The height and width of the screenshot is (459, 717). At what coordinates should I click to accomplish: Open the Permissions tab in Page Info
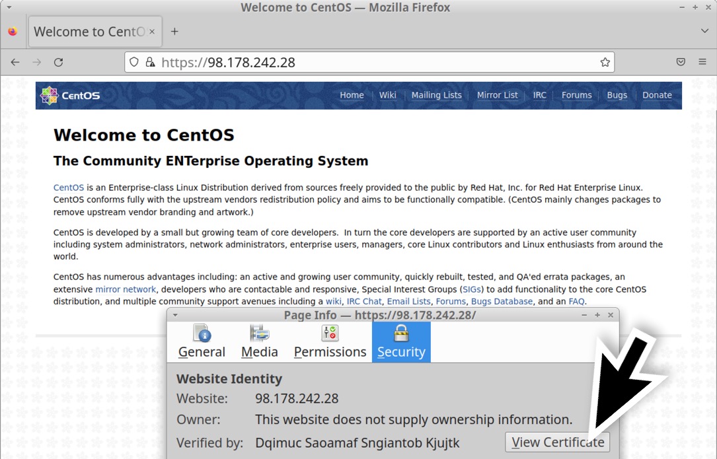330,342
